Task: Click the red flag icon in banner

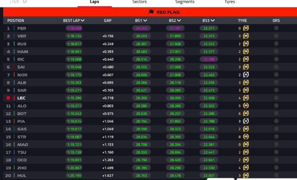Action: (x=151, y=12)
